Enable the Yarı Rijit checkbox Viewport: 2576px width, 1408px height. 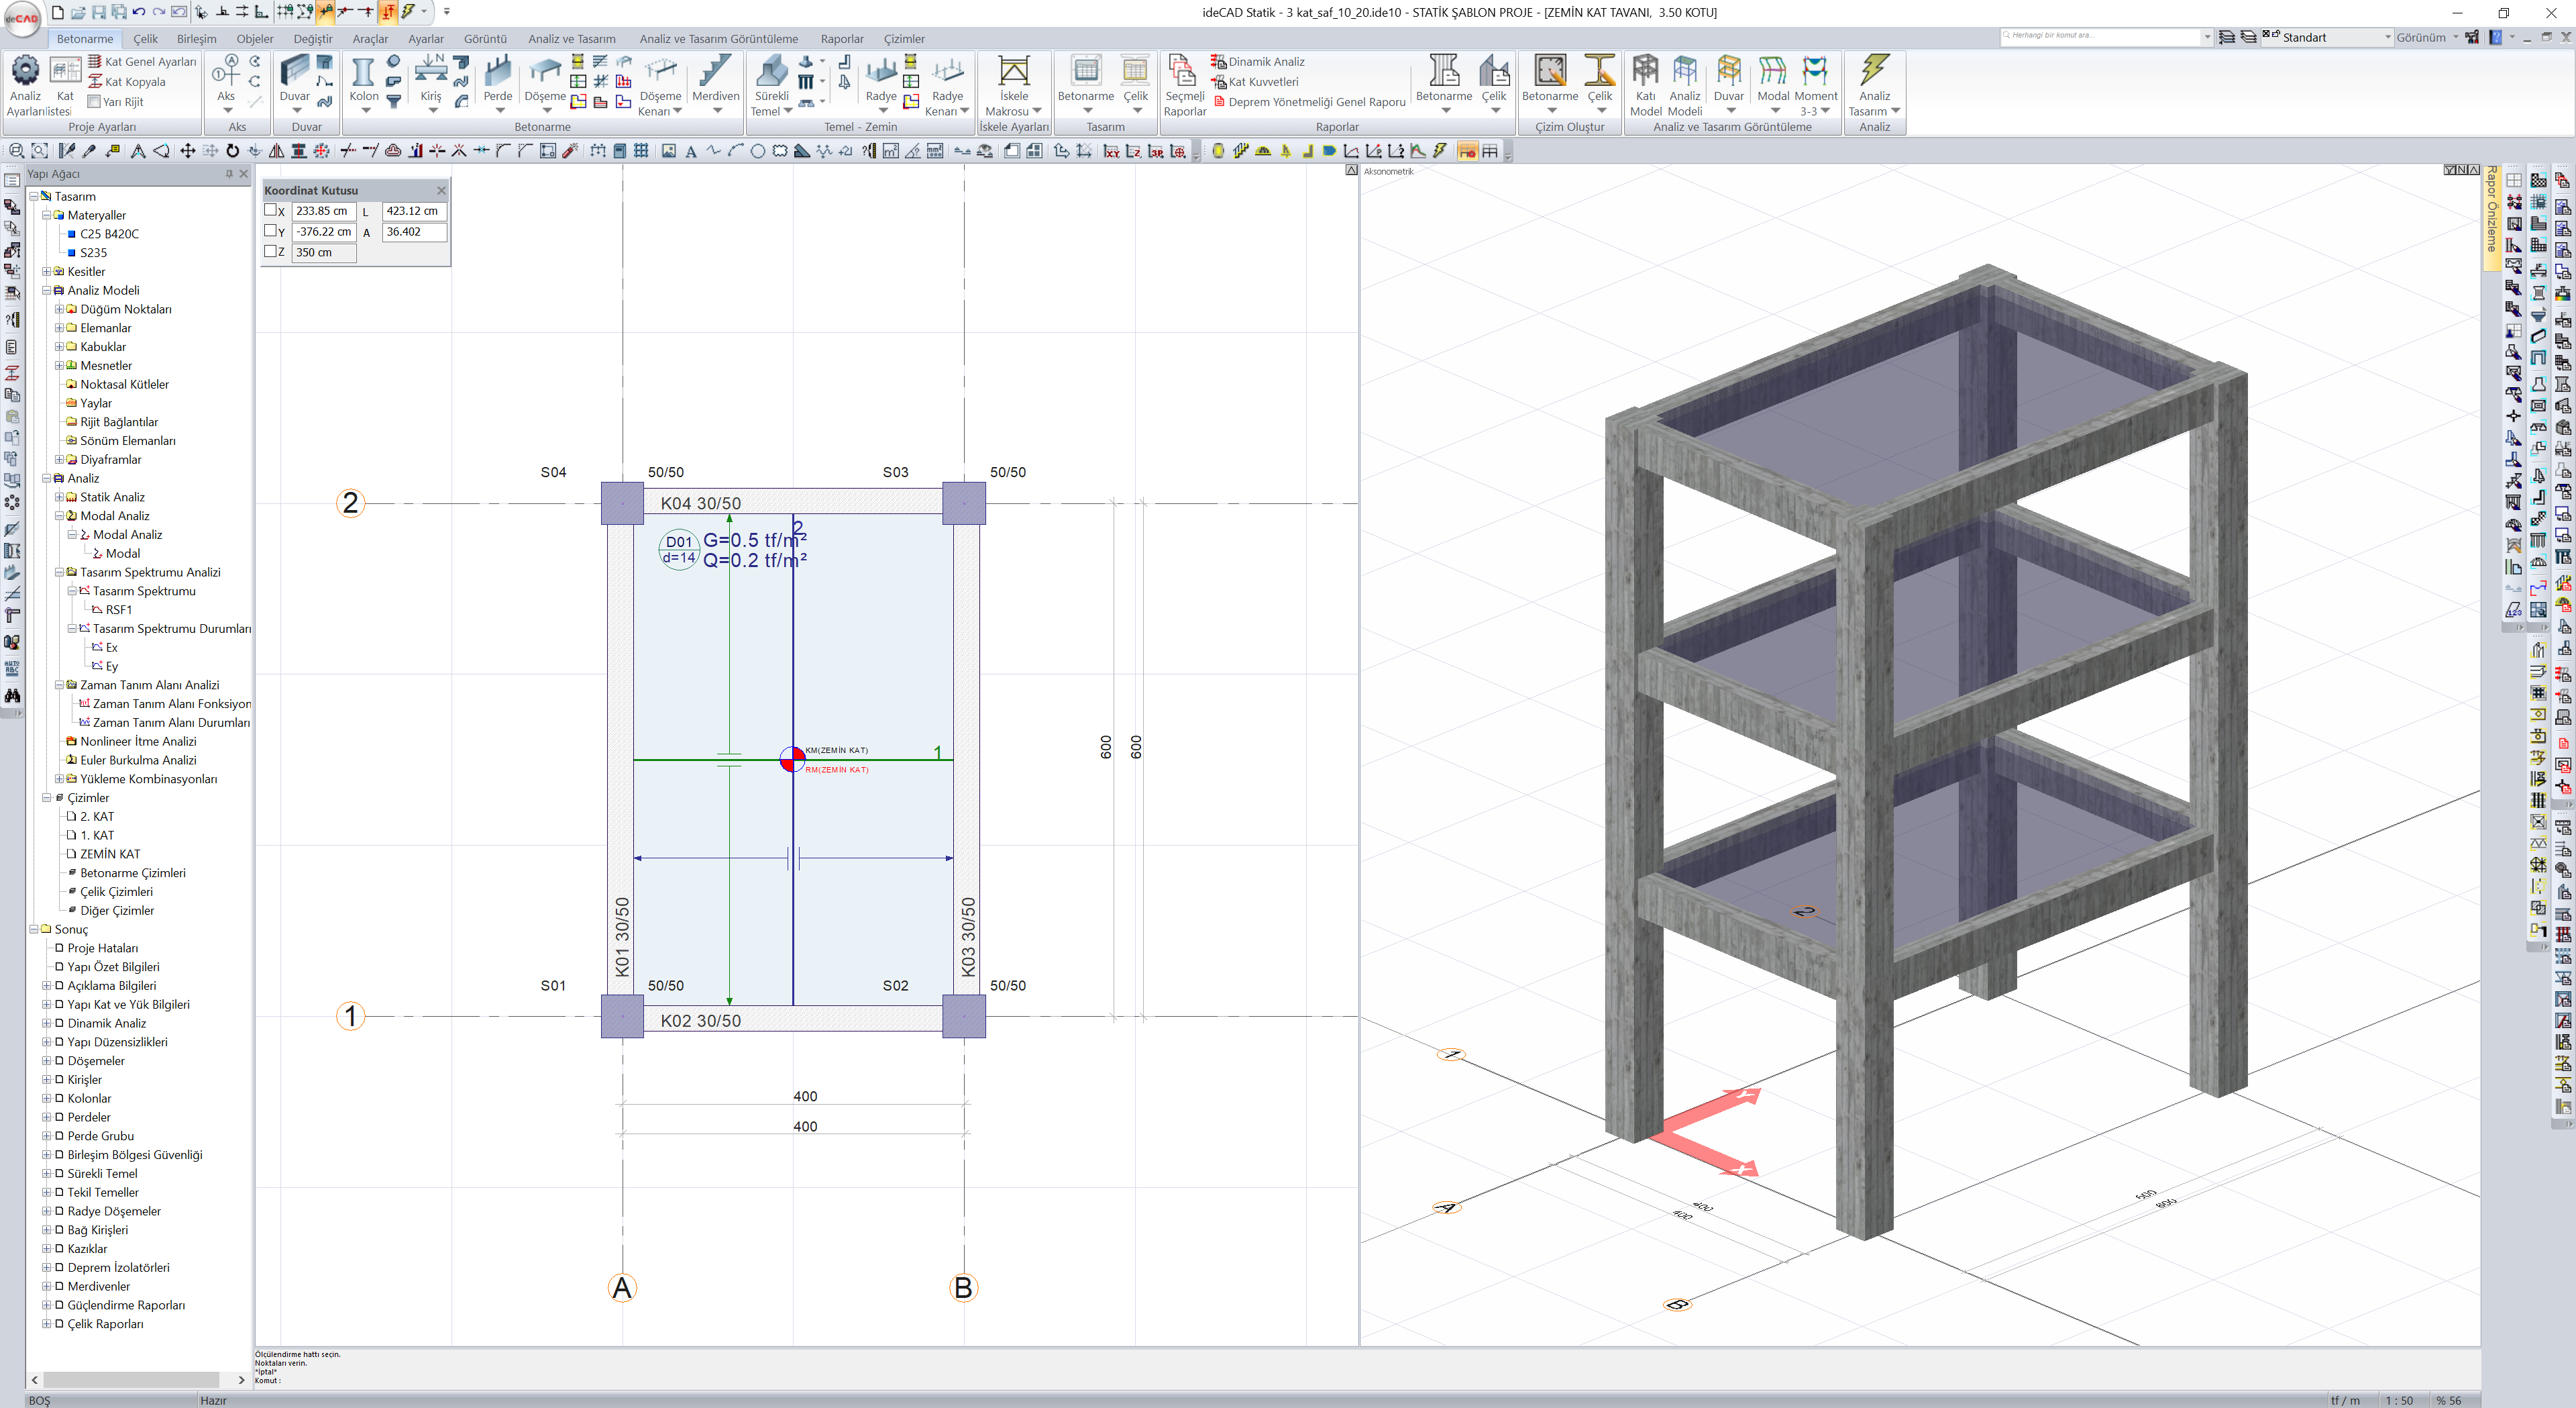(94, 102)
